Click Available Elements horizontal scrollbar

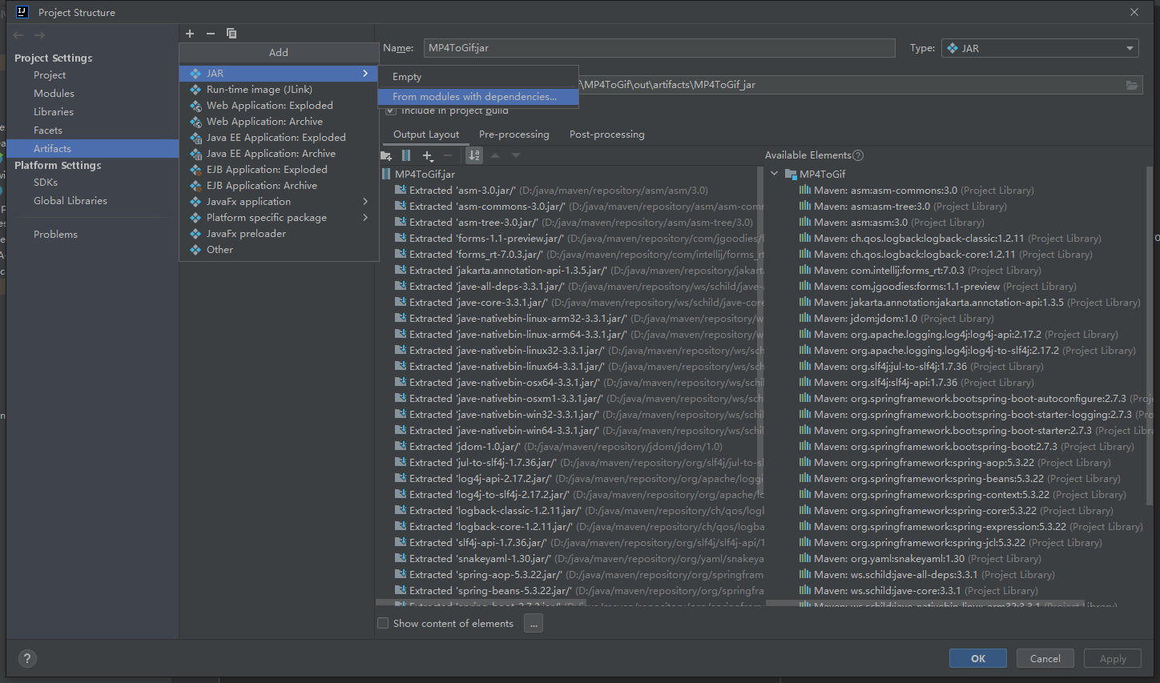coord(925,602)
